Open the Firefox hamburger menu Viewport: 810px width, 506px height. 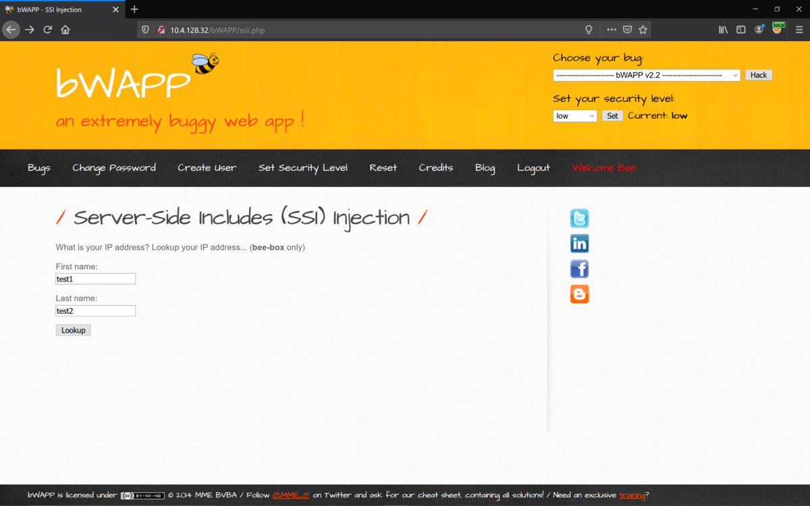(x=799, y=30)
